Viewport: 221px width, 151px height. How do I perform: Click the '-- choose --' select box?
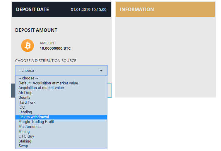[x=61, y=71]
